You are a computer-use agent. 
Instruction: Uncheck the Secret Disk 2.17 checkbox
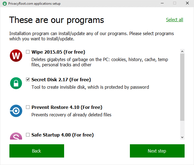(x=28, y=80)
